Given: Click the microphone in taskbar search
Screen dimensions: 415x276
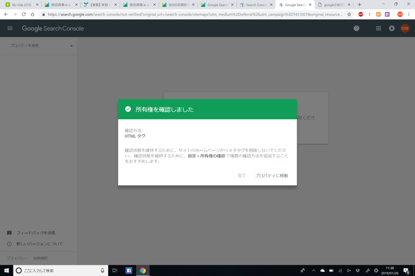Looking at the screenshot, I should (103, 270).
